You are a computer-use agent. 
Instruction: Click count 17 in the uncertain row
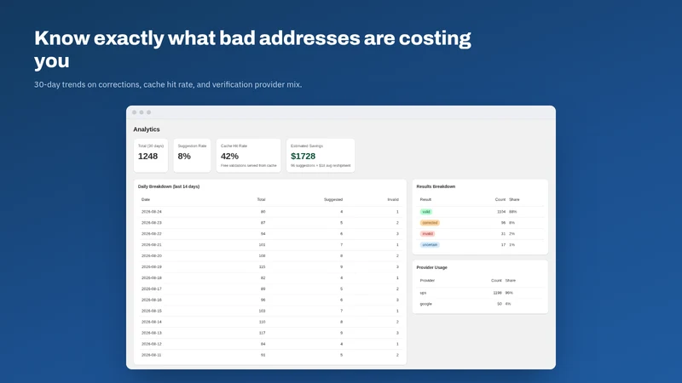pos(503,245)
